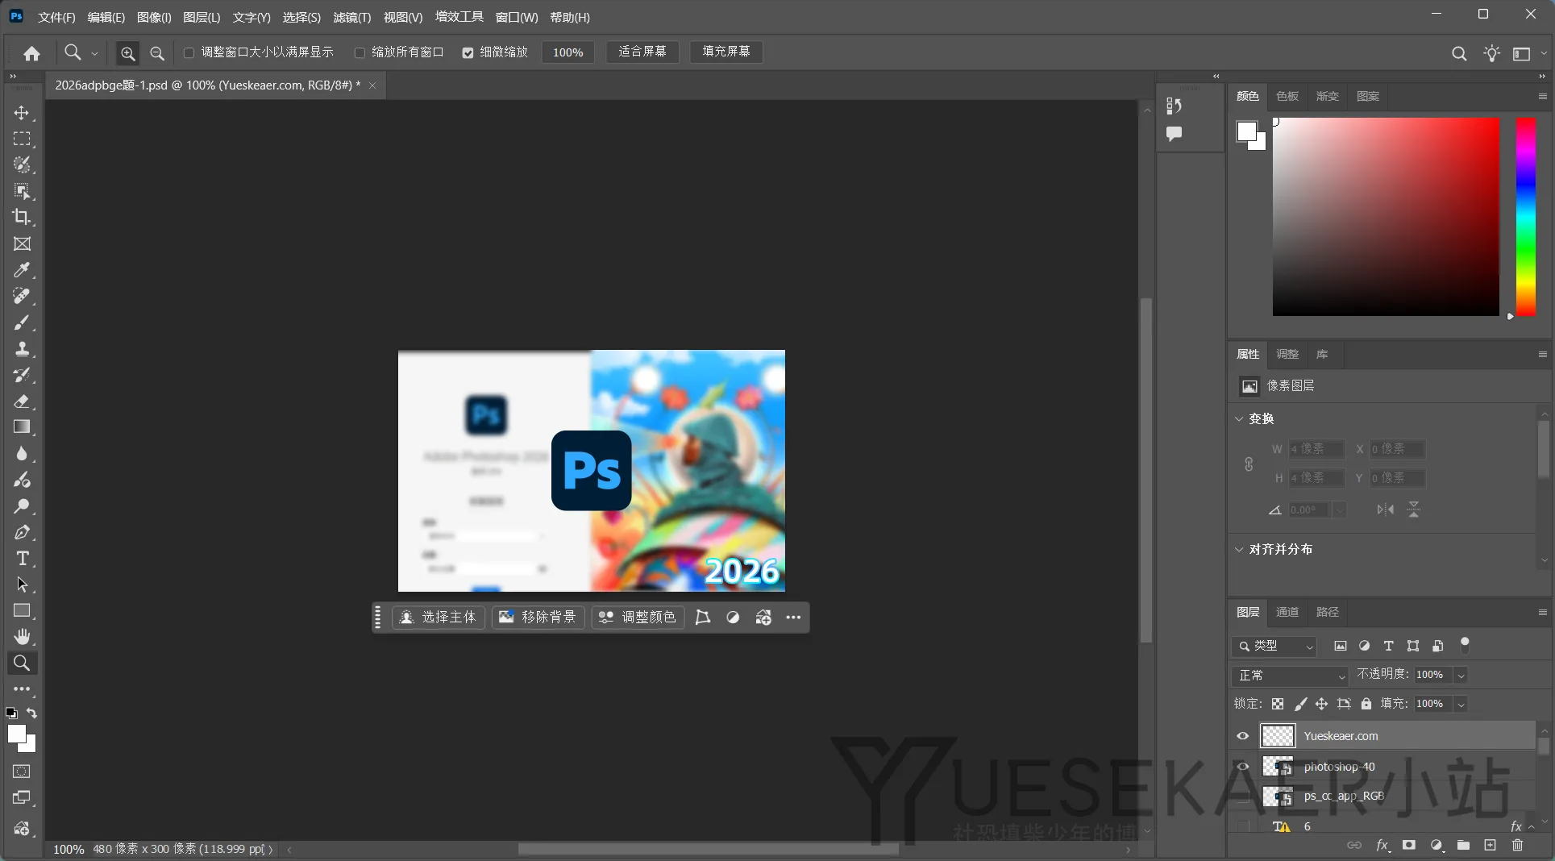Click the foreground color swatch in toolbox
Viewport: 1555px width, 861px height.
[x=17, y=733]
